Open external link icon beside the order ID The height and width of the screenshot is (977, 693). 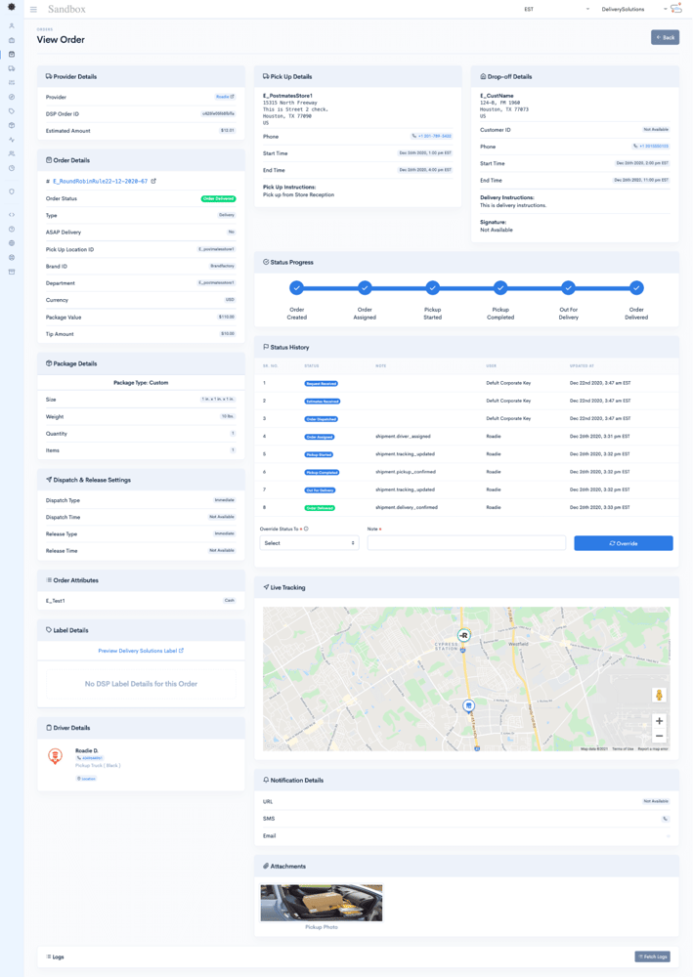pos(153,181)
